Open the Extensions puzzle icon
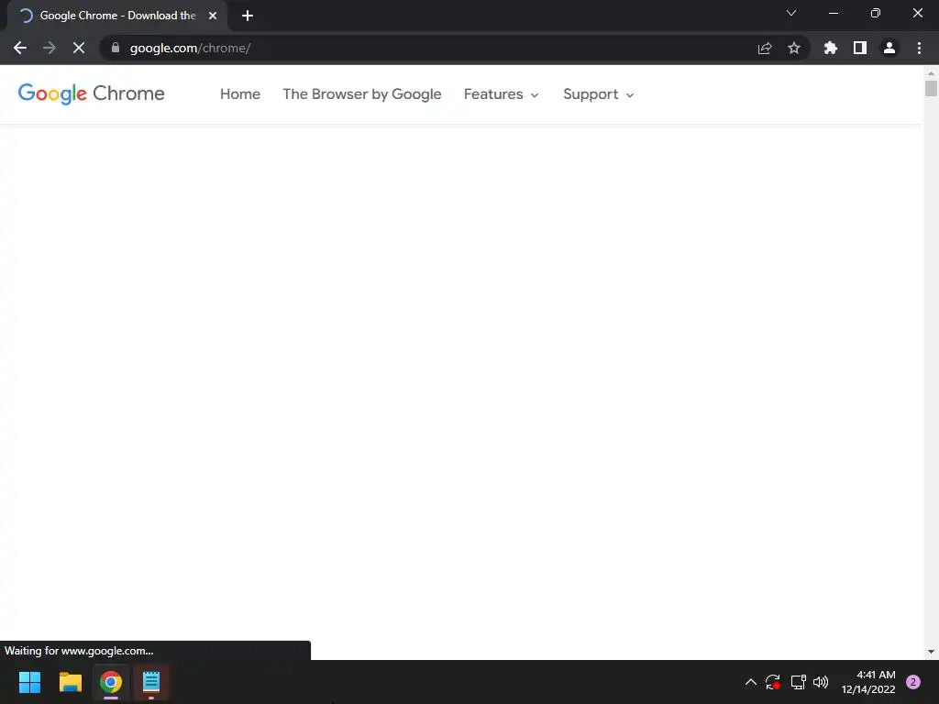The height and width of the screenshot is (704, 939). (831, 48)
